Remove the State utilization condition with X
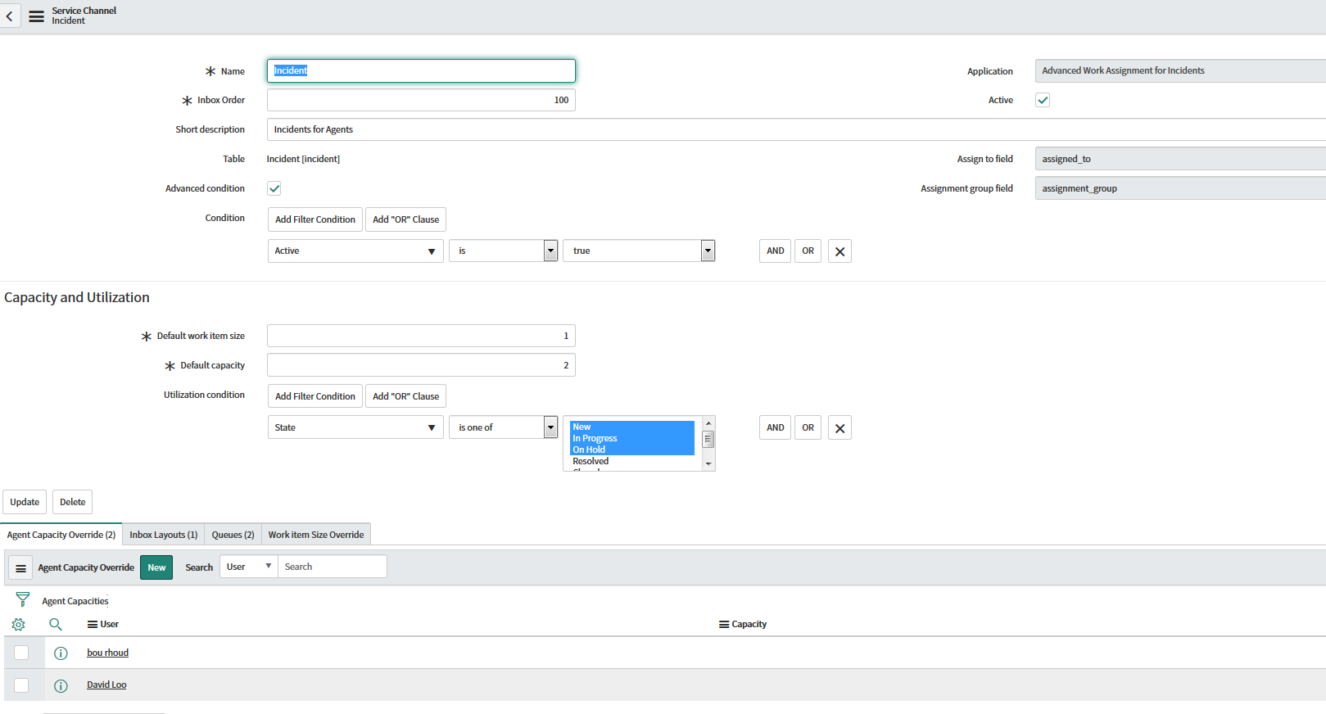The width and height of the screenshot is (1326, 714). (x=839, y=428)
